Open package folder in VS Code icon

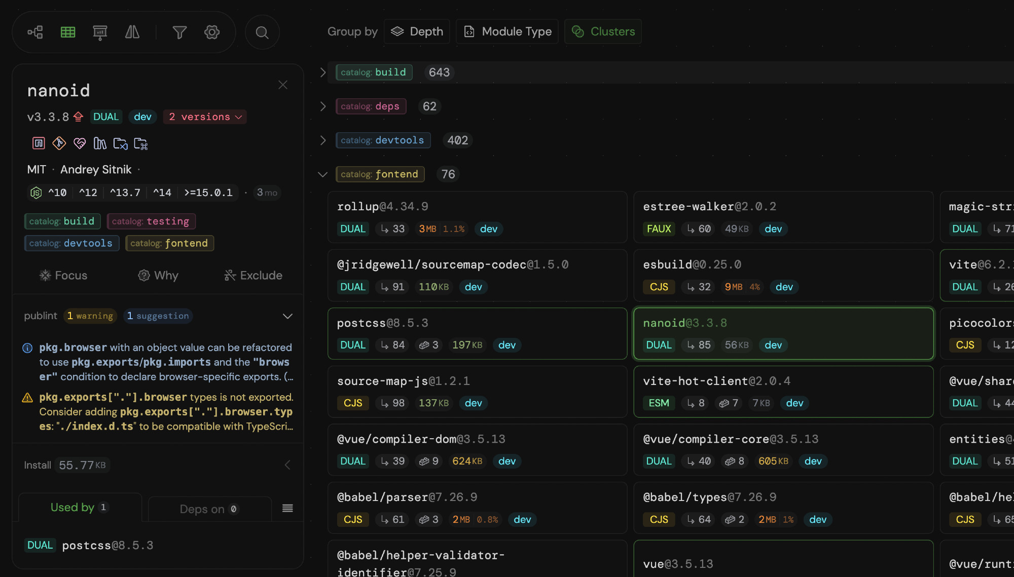coord(120,143)
